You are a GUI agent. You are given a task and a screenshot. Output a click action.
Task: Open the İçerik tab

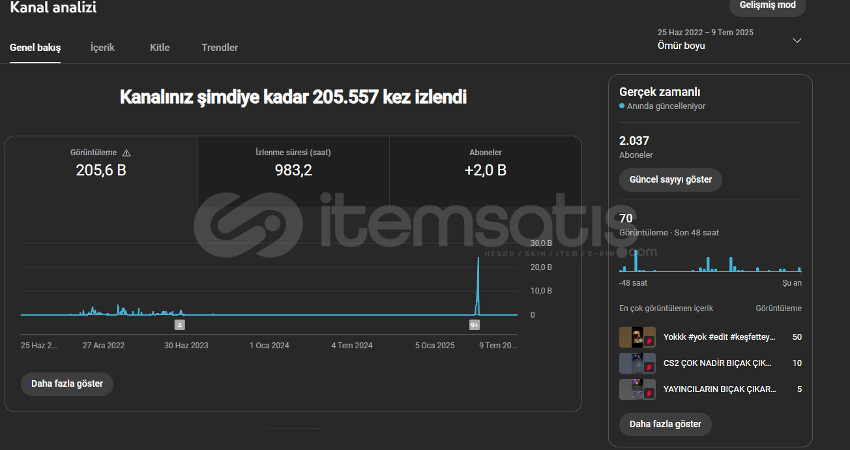click(102, 48)
